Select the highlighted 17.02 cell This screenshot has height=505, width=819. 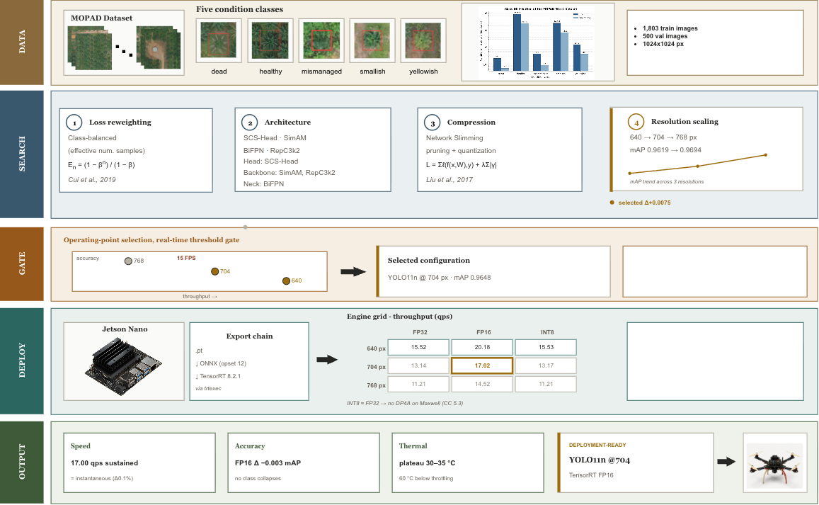pyautogui.click(x=482, y=365)
